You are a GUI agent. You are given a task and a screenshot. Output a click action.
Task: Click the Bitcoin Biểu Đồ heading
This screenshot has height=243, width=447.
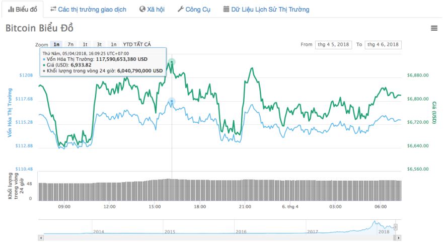point(39,28)
